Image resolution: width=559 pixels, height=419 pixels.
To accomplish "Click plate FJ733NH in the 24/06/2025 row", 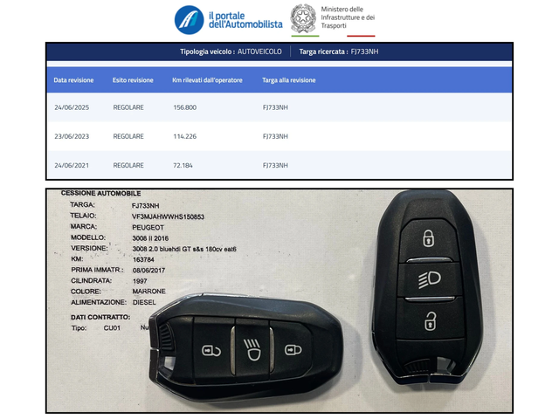I will coord(275,107).
